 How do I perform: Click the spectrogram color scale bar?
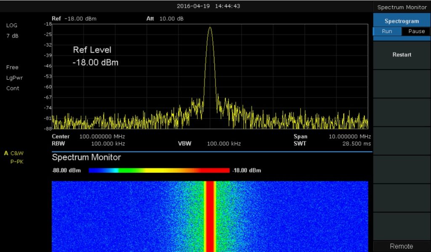pyautogui.click(x=159, y=171)
